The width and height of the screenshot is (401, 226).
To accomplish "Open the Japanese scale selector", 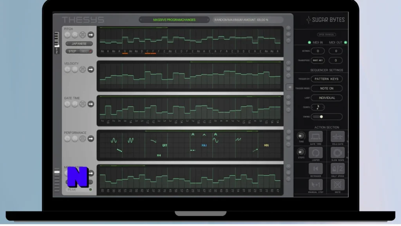I will click(x=79, y=44).
